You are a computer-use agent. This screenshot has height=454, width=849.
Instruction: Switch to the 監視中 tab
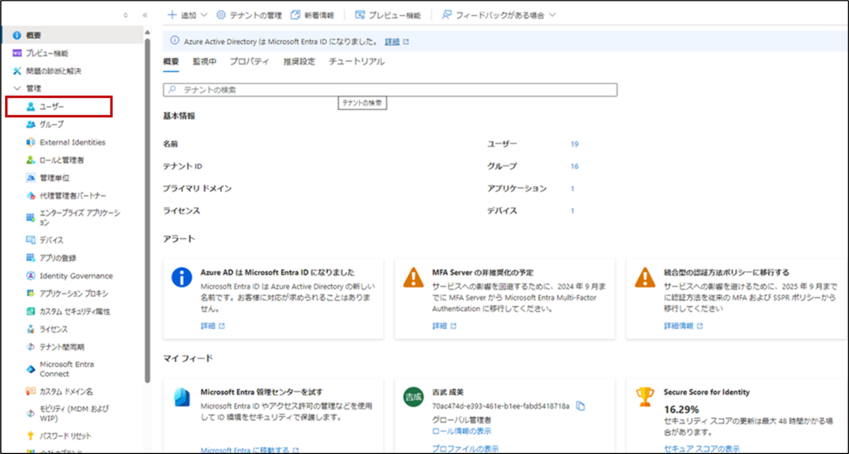204,62
